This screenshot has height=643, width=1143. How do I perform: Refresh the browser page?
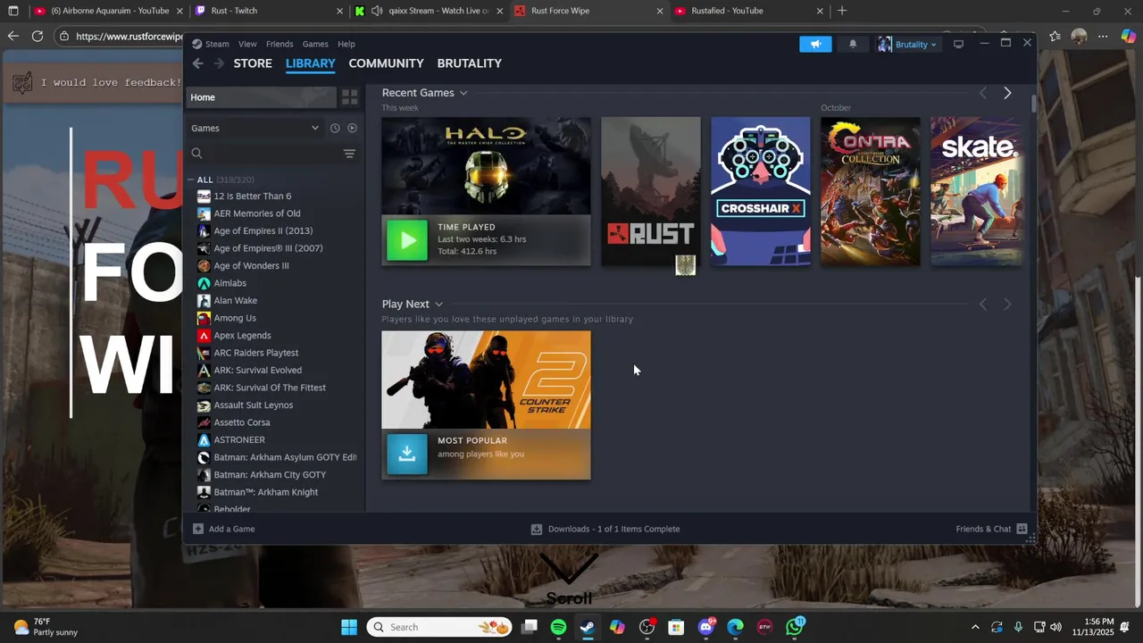38,36
